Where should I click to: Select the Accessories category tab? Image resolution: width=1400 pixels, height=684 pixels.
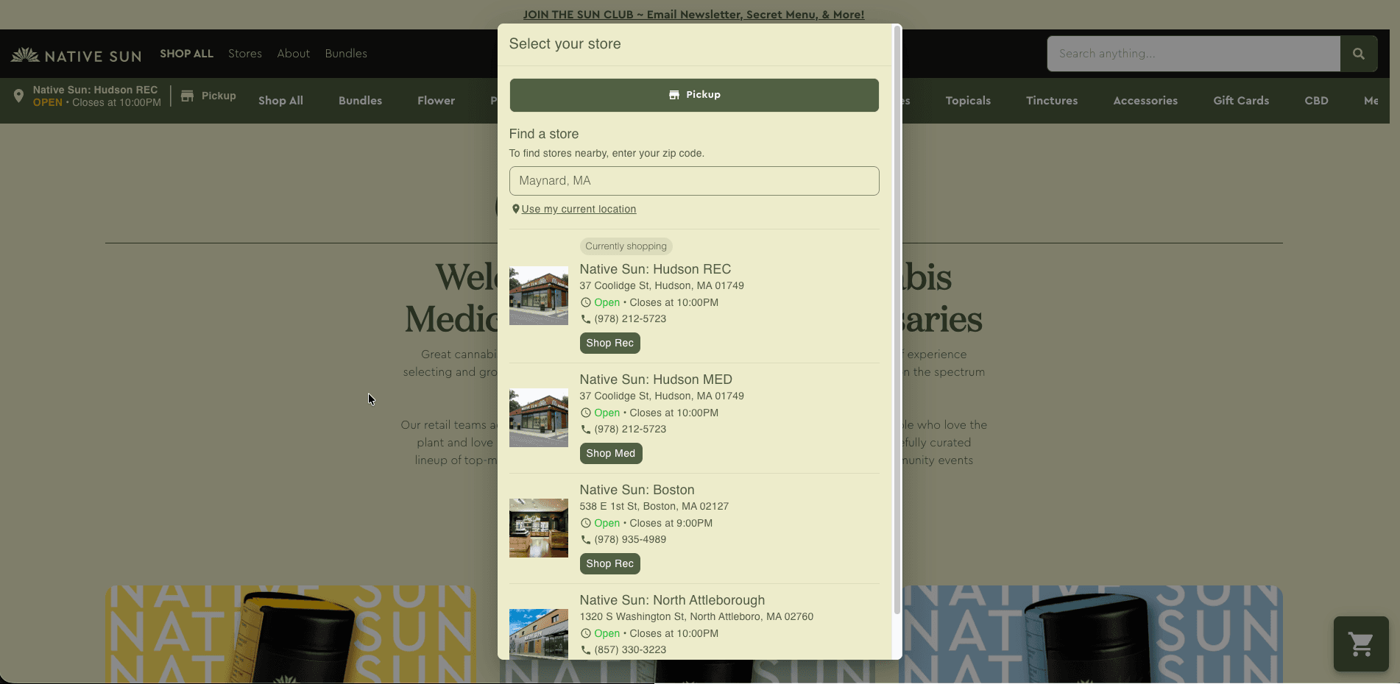pos(1145,101)
